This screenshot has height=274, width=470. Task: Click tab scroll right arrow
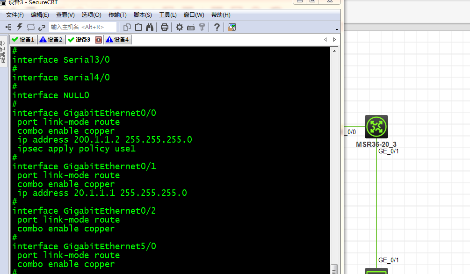tap(334, 40)
